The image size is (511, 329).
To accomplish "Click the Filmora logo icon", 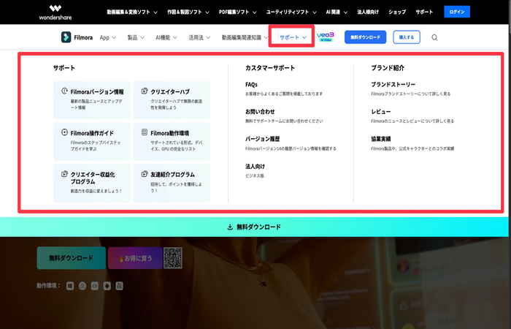I will (x=68, y=37).
